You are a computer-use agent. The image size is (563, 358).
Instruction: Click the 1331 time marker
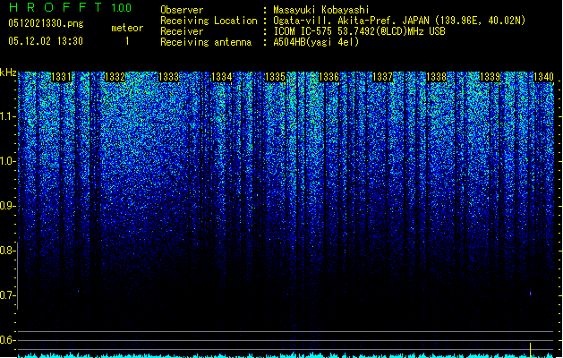[x=62, y=77]
